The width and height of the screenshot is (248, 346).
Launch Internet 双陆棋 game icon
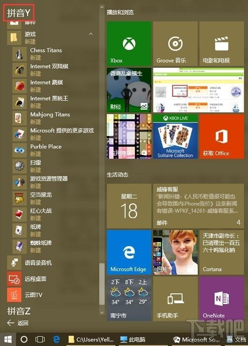click(20, 70)
